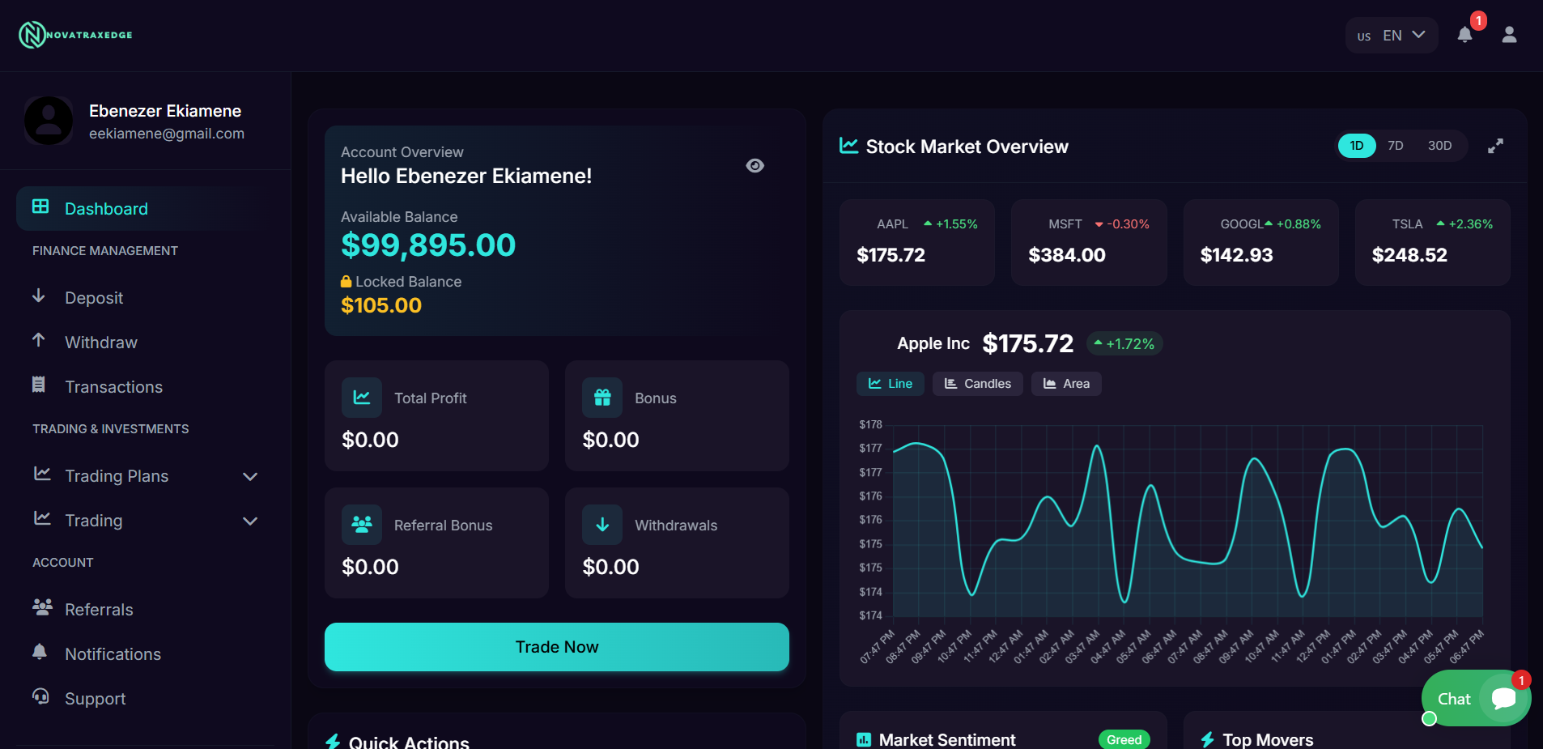
Task: Switch chart style to Area
Action: click(x=1066, y=383)
